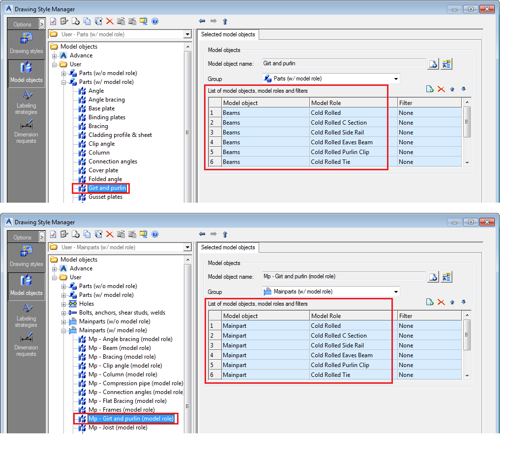Move row up arrow above Girt and purlin list
This screenshot has height=451, width=506.
click(452, 89)
